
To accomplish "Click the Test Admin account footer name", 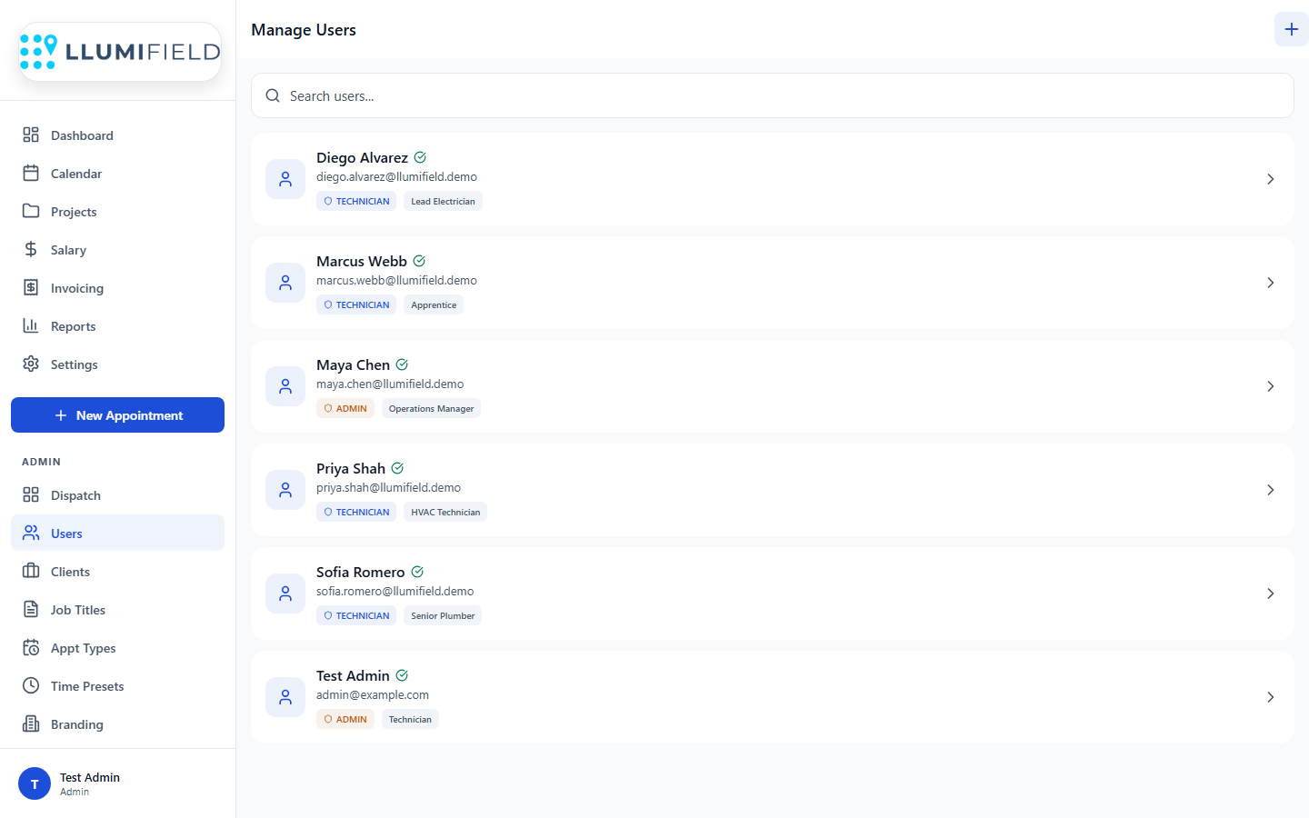I will 90,777.
